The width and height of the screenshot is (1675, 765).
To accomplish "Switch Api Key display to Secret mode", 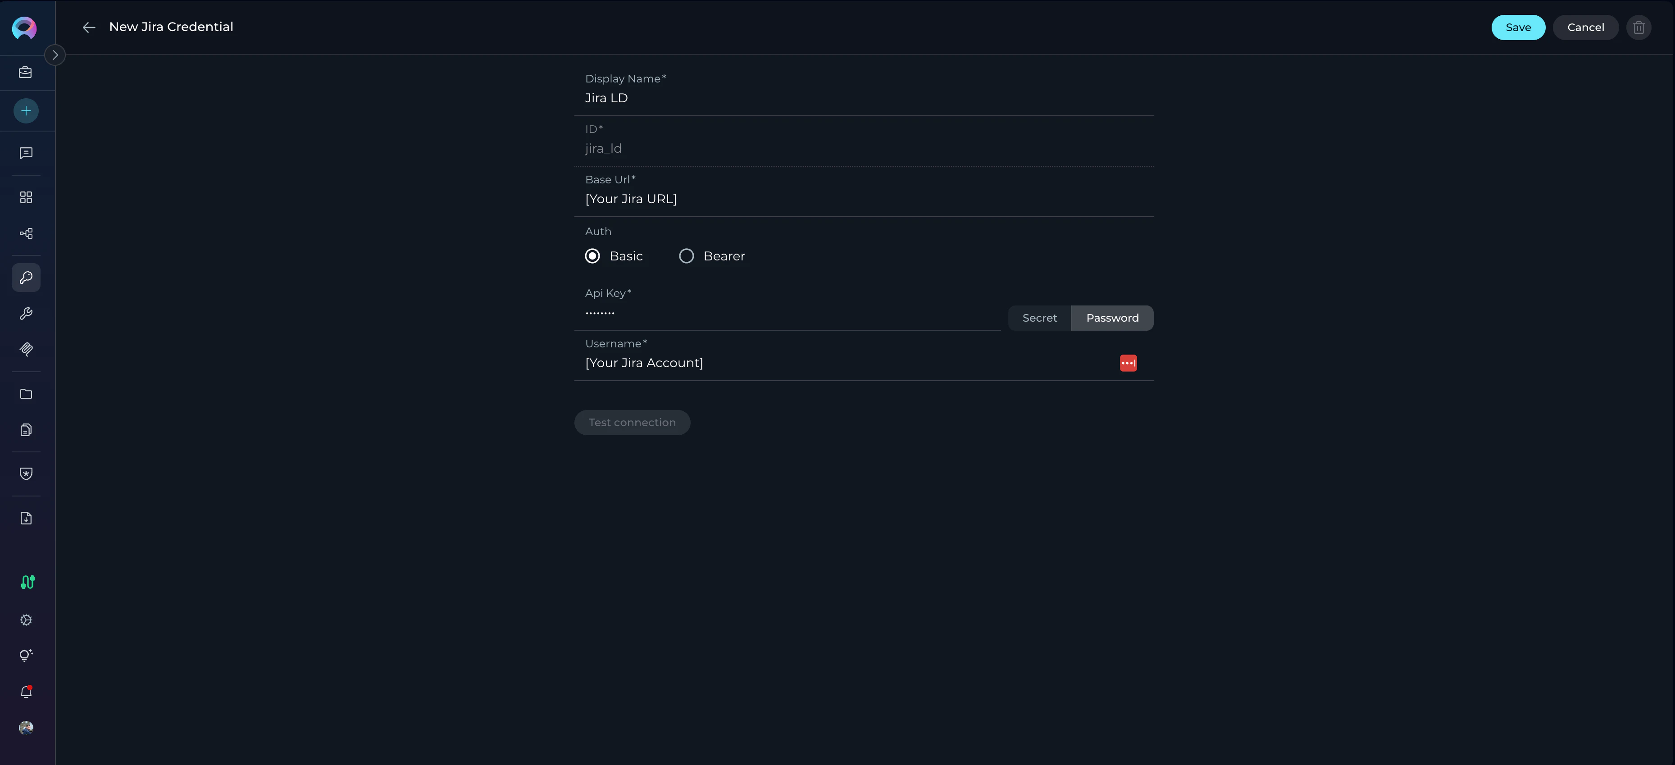I will click(1039, 318).
